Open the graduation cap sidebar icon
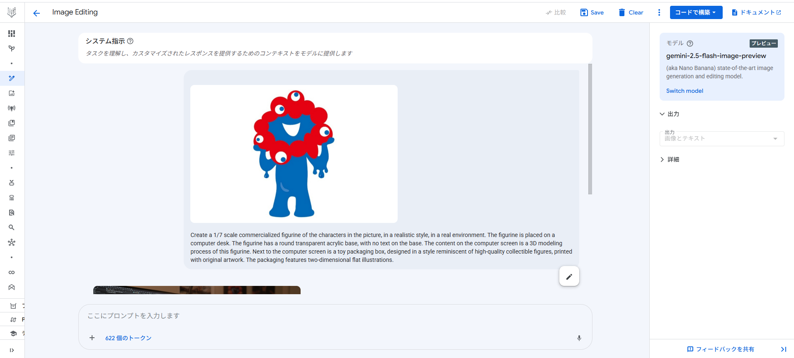 13,333
